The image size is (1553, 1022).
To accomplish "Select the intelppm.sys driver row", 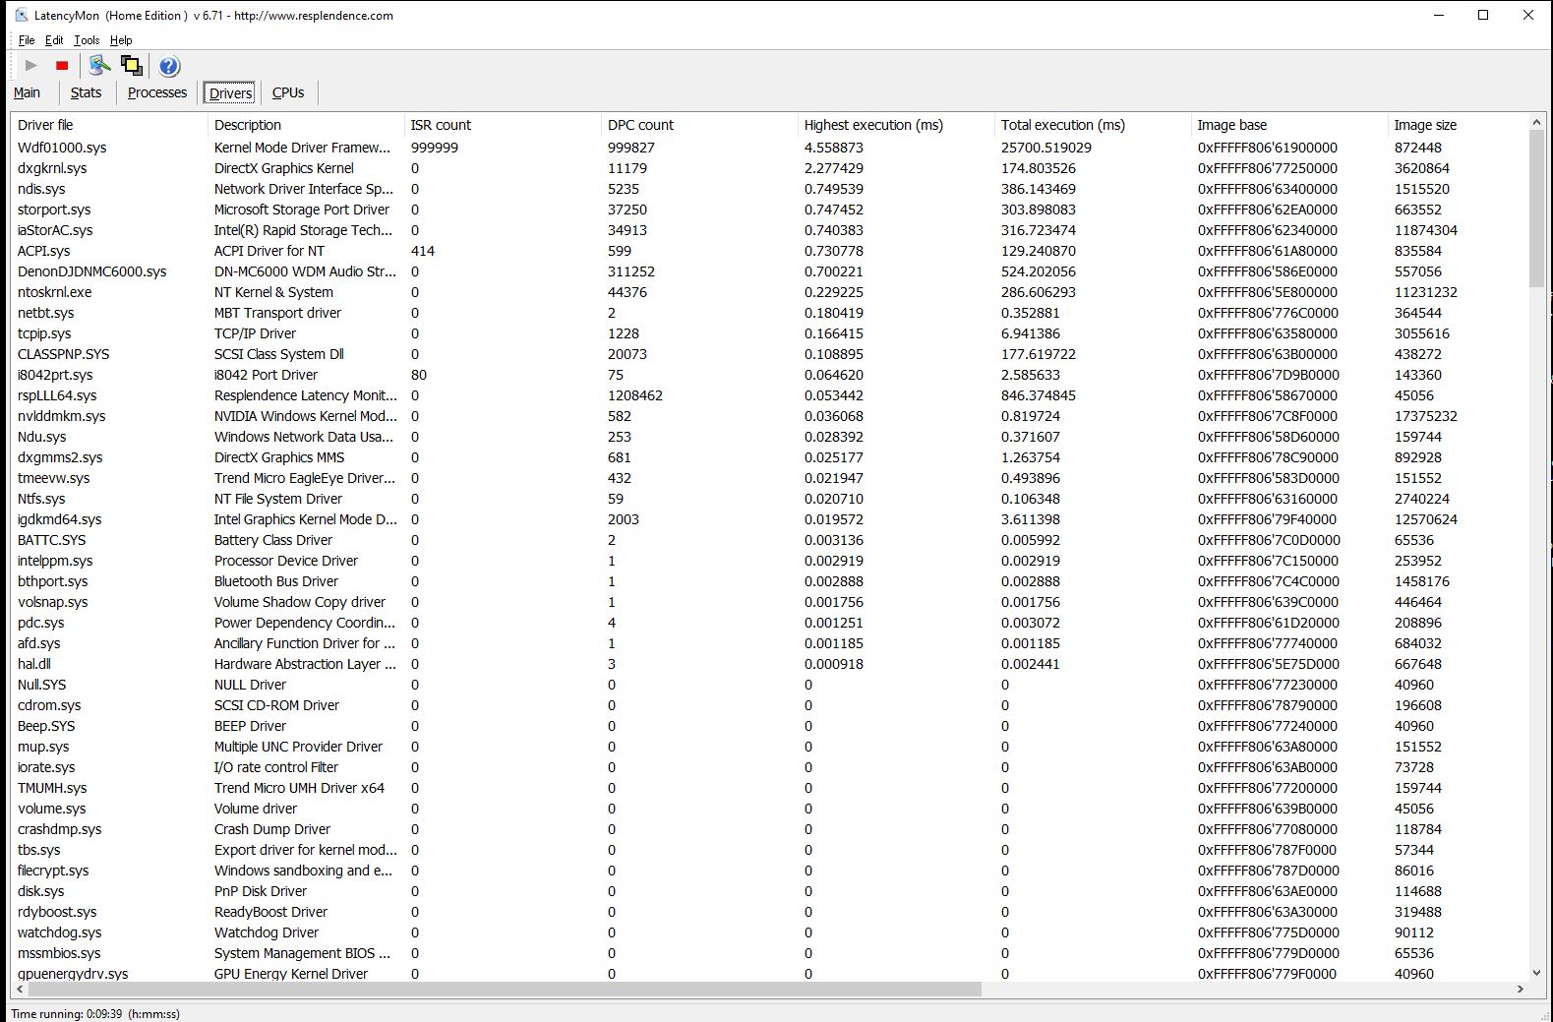I will [x=769, y=561].
